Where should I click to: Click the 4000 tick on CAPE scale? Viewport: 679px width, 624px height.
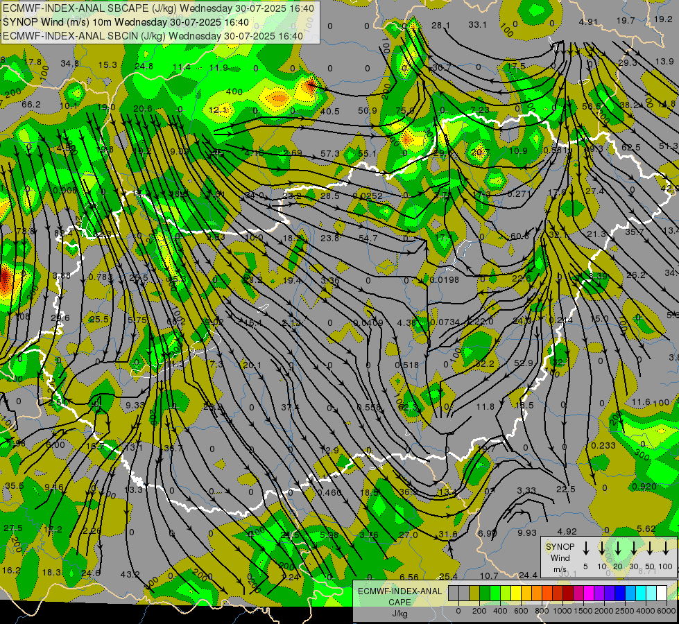tap(646, 611)
